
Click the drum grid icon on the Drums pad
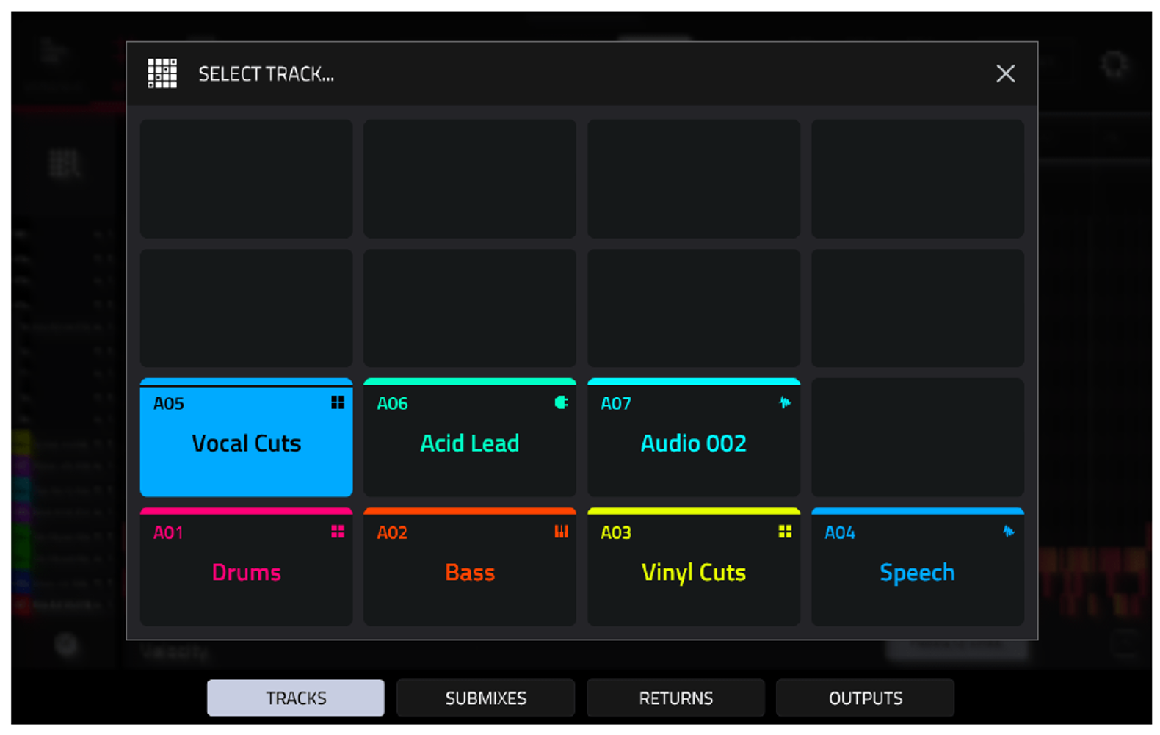click(x=338, y=532)
